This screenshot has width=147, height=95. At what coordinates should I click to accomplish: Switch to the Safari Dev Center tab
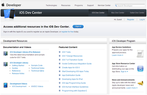pyautogui.click(x=137, y=13)
